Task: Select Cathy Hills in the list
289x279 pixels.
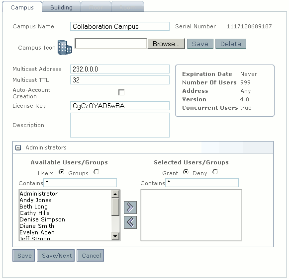Action: 65,213
